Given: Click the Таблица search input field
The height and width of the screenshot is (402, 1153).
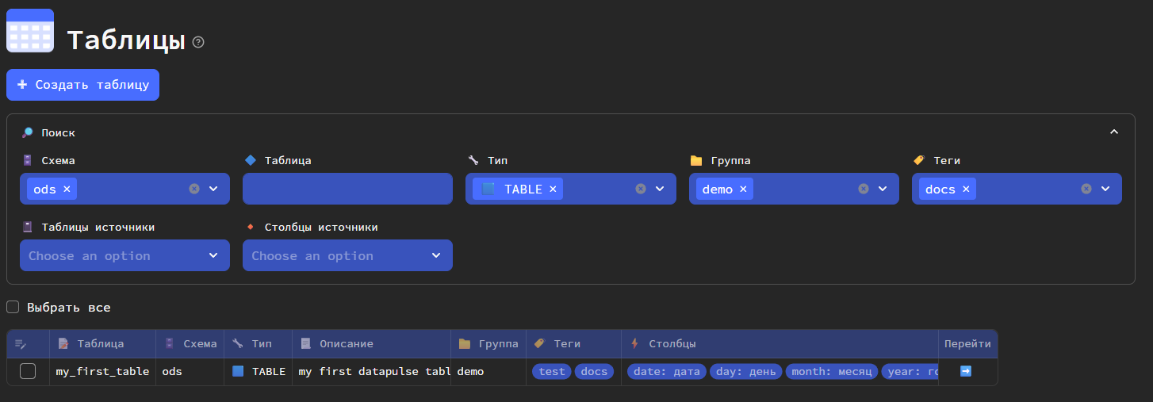Looking at the screenshot, I should (347, 189).
